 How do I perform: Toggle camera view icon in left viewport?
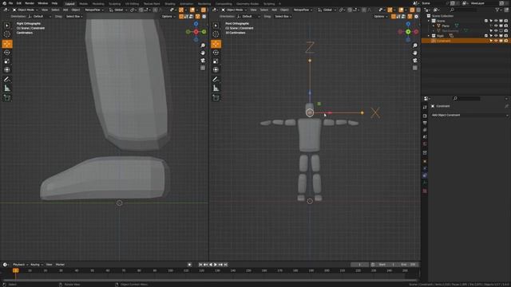coord(203,61)
